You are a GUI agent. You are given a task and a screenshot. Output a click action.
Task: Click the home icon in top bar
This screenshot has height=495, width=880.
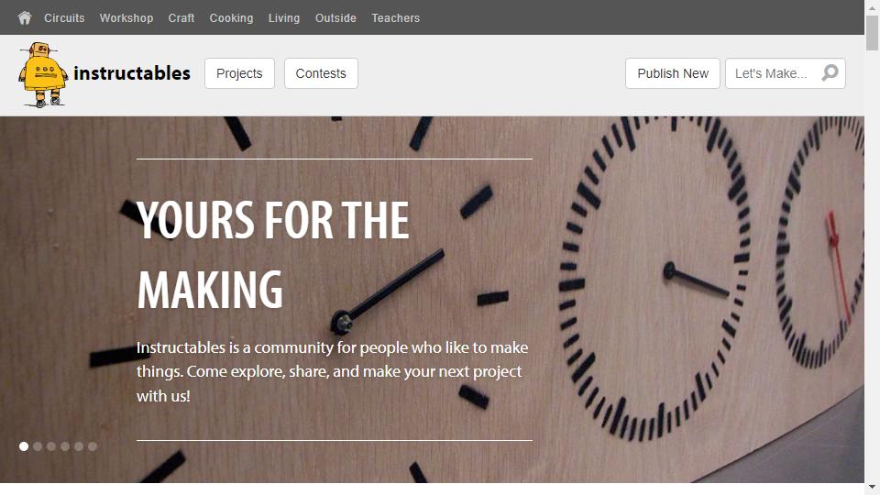[x=24, y=18]
